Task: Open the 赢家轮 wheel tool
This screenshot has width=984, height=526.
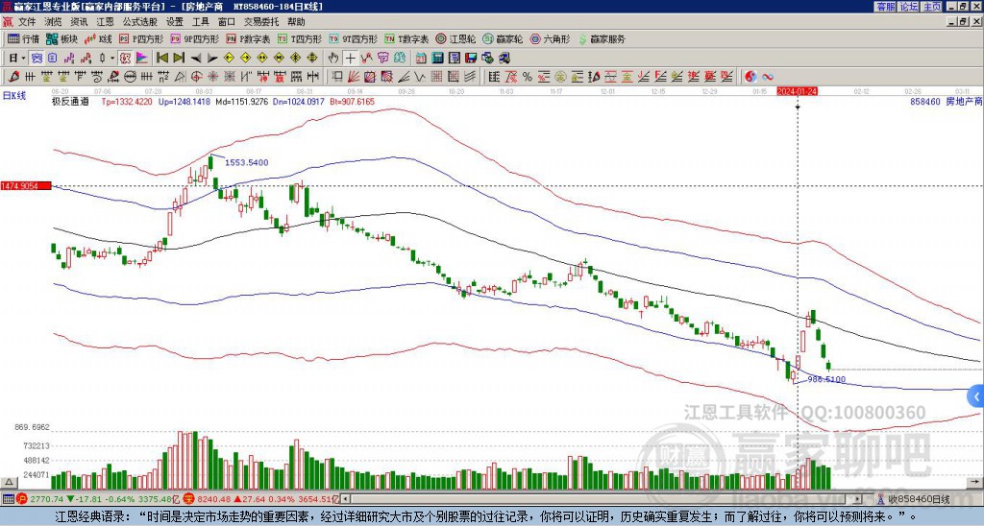Action: pyautogui.click(x=503, y=38)
